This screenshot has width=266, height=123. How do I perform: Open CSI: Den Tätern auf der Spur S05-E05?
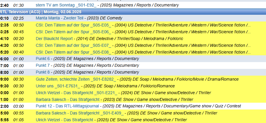[x=74, y=25]
